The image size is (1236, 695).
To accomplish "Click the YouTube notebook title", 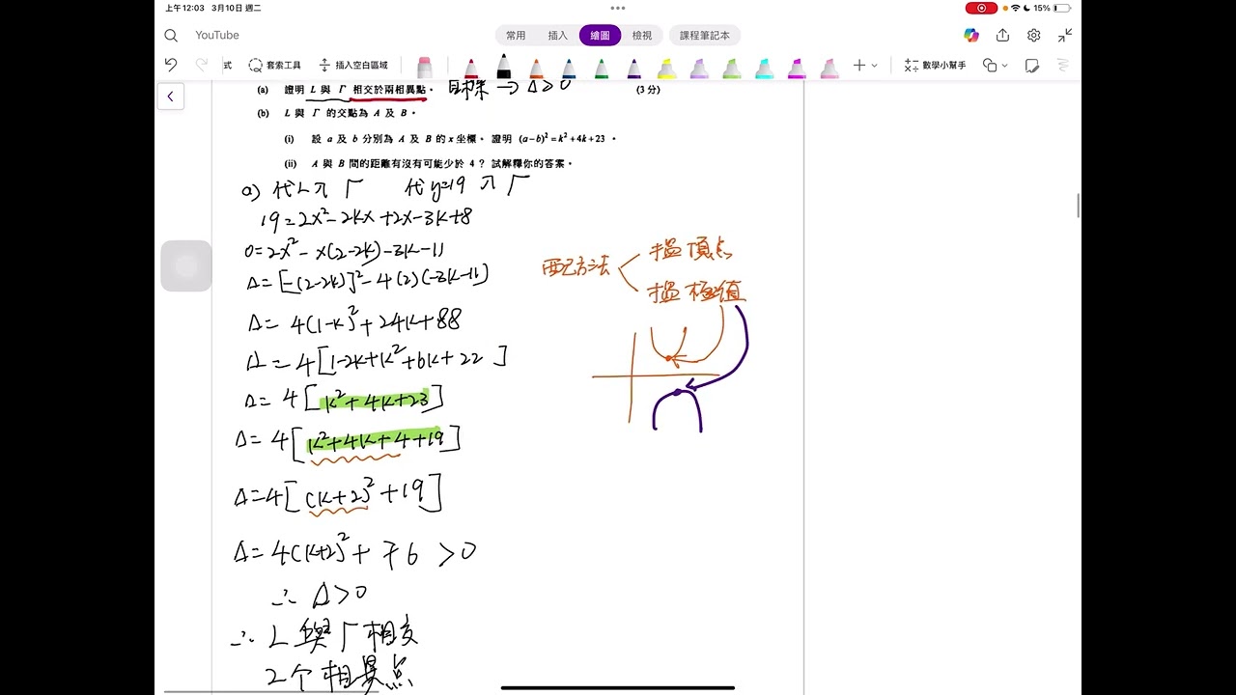I will 217,36.
